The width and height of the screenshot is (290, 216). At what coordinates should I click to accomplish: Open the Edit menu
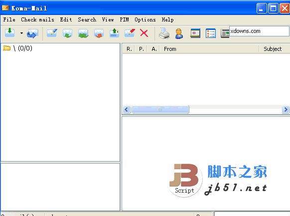[66, 19]
